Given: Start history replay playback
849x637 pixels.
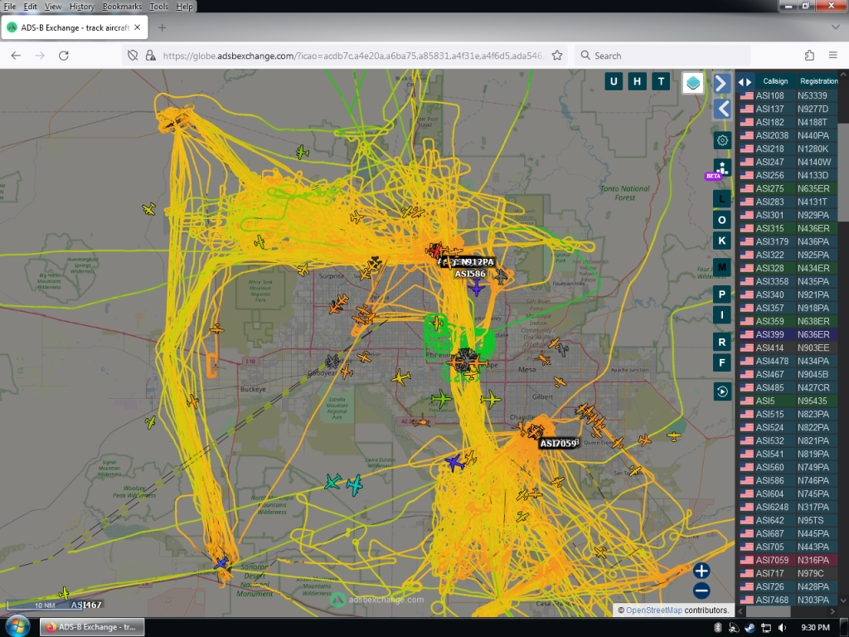Looking at the screenshot, I should pyautogui.click(x=722, y=391).
